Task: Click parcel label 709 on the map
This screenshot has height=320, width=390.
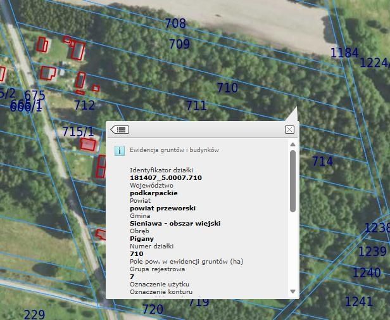Action: click(180, 44)
